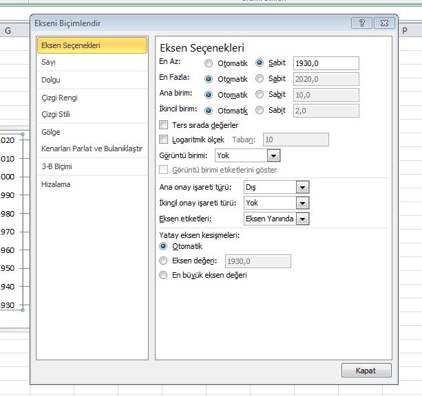Choose En büyük eksen değeri option
Image resolution: width=422 pixels, height=396 pixels.
click(x=163, y=275)
